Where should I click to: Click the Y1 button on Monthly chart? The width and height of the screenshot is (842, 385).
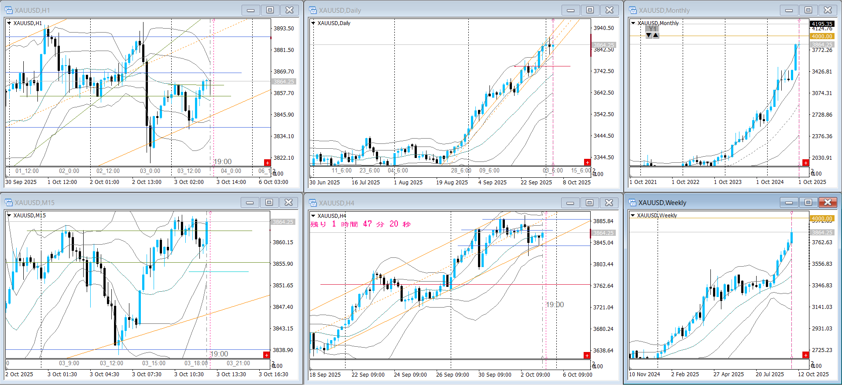(x=652, y=29)
